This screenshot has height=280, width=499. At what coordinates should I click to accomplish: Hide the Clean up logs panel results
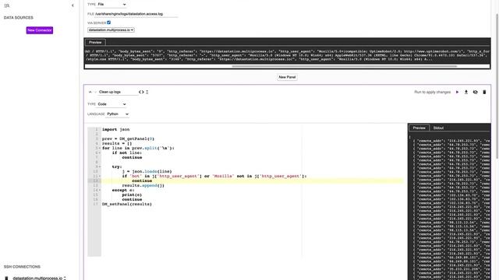coord(475,92)
